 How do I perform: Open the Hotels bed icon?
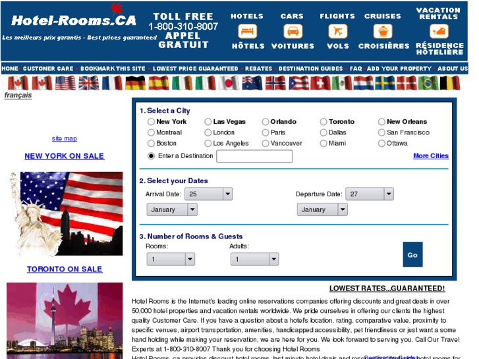pos(247,31)
